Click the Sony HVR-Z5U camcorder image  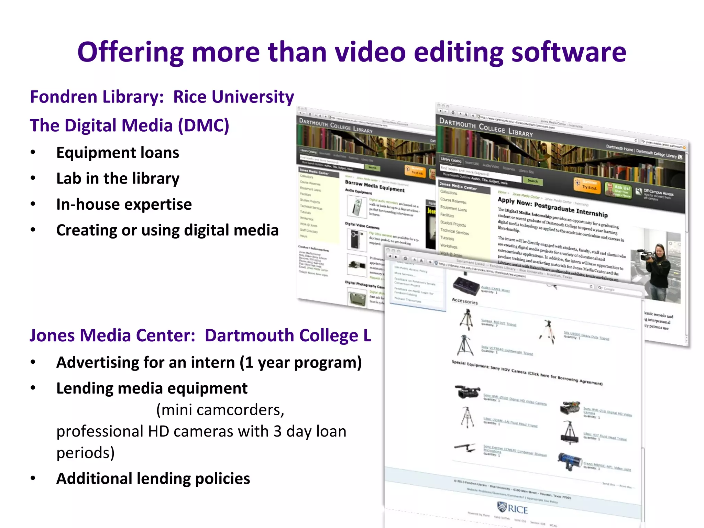point(467,392)
